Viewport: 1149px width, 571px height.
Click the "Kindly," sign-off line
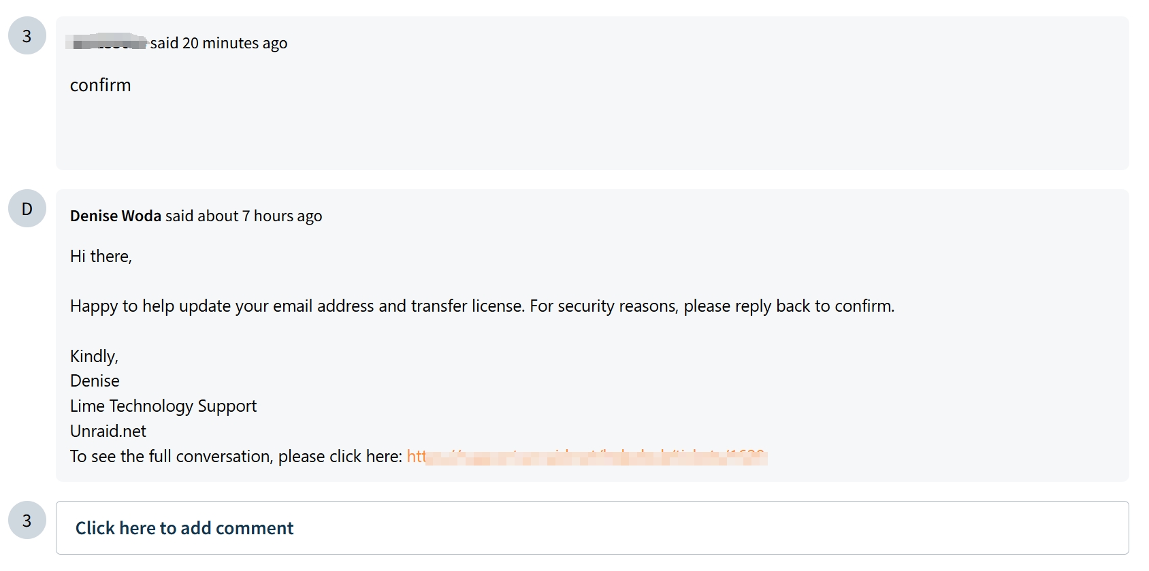tap(94, 356)
